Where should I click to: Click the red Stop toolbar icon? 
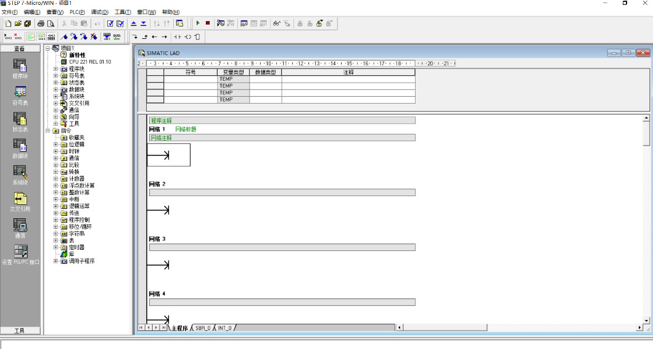tap(208, 23)
